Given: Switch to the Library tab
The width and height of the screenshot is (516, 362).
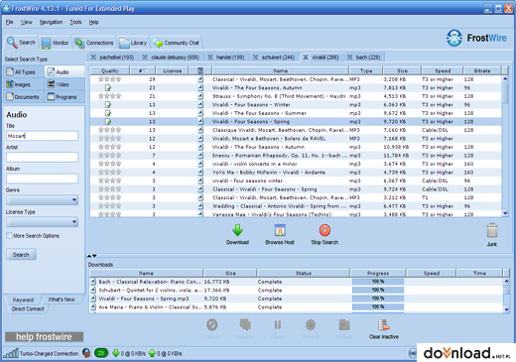Looking at the screenshot, I should (133, 43).
